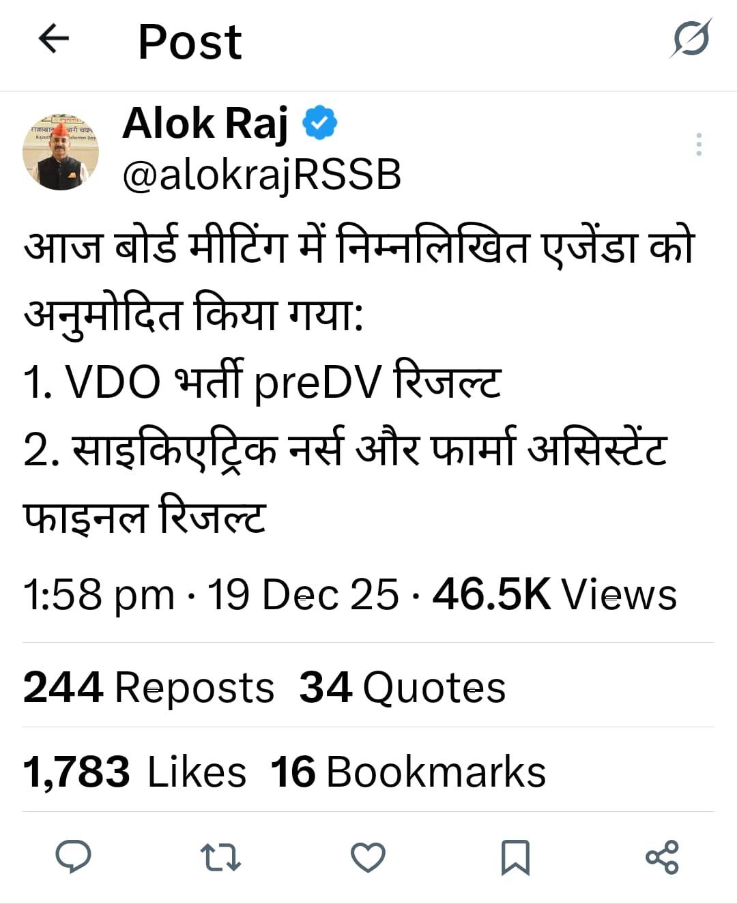Tap the Post header title
Screen dimensions: 737x904
pos(190,42)
